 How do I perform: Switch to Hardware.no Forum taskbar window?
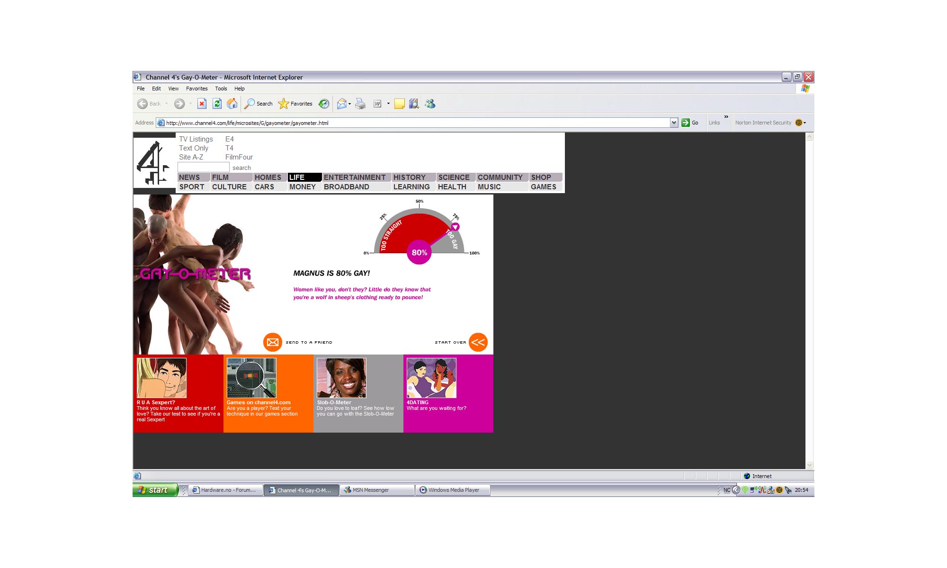(x=225, y=490)
